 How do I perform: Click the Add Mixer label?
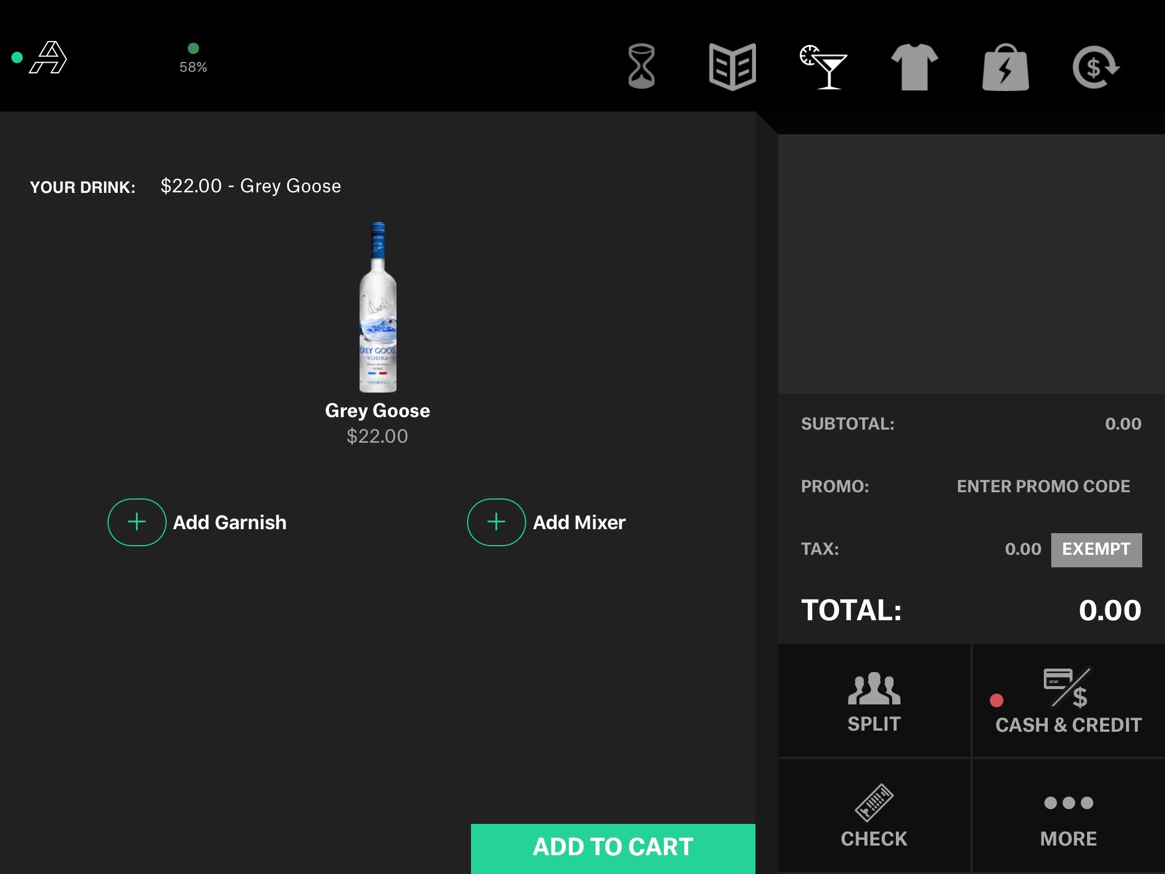[x=579, y=522]
